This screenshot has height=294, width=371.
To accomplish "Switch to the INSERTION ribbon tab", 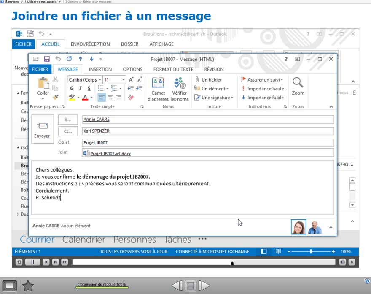I will (100, 69).
